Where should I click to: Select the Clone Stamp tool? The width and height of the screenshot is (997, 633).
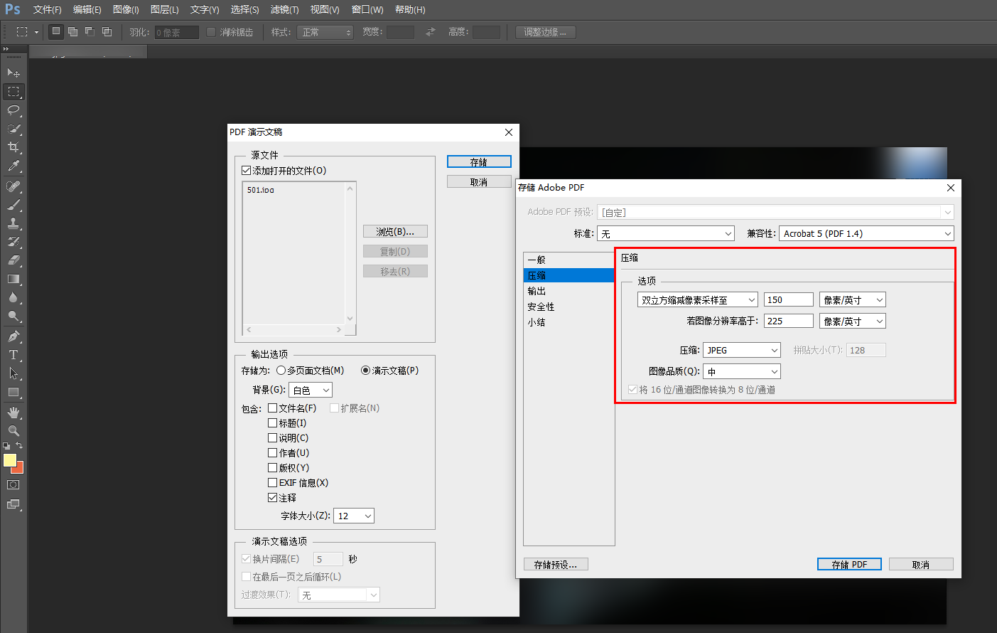click(x=14, y=223)
